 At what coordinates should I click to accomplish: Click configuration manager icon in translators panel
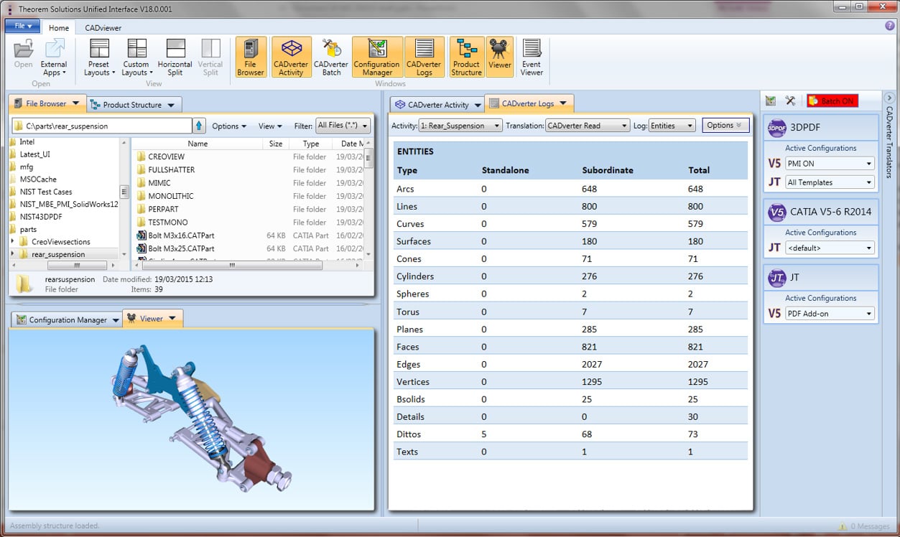(771, 101)
